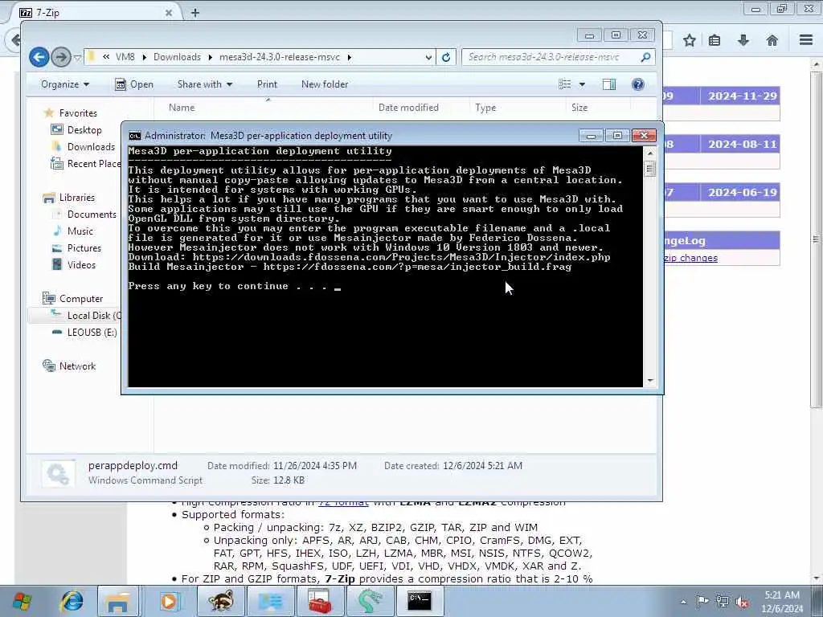
Task: Open browser downloads arrow icon
Action: coord(743,40)
